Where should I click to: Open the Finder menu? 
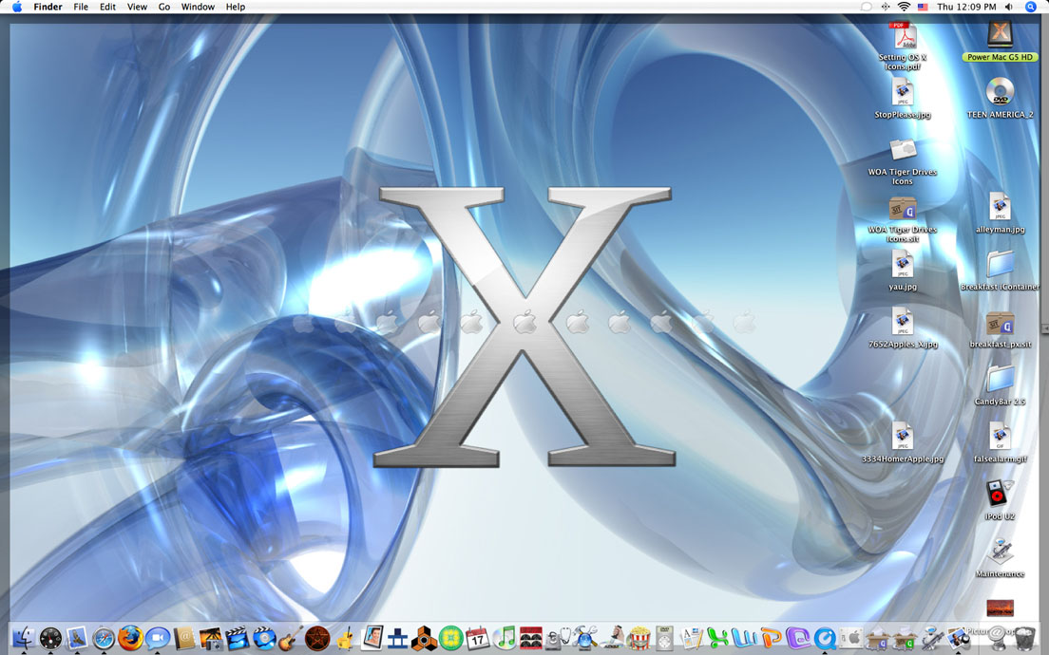tap(48, 7)
